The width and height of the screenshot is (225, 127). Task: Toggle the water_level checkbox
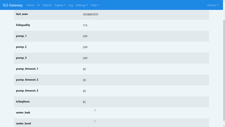tap(95, 121)
